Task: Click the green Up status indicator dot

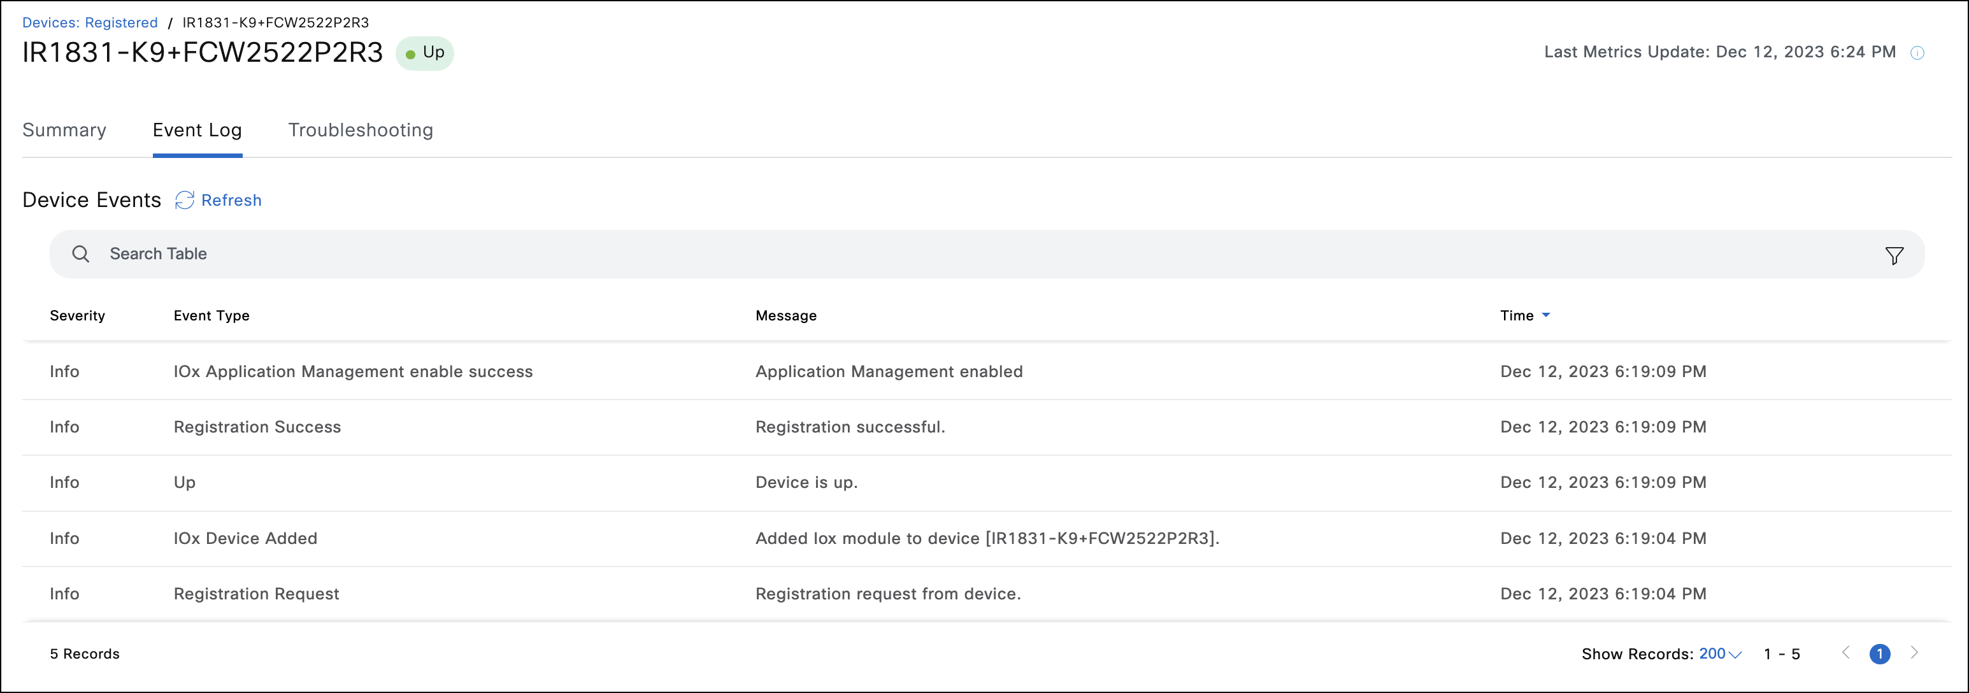Action: [x=413, y=54]
